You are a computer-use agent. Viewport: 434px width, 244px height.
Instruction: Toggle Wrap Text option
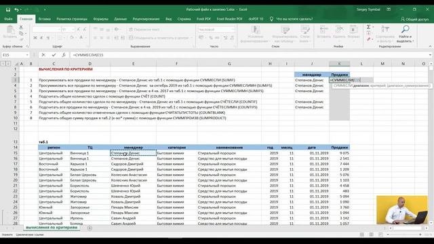pyautogui.click(x=144, y=30)
